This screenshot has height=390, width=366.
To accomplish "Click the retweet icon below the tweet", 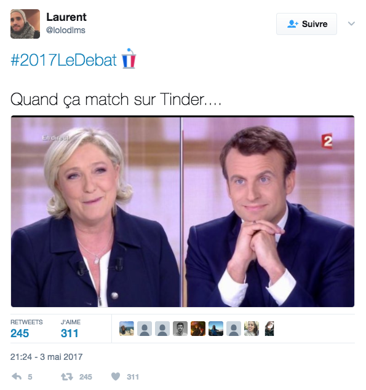I will 67,377.
